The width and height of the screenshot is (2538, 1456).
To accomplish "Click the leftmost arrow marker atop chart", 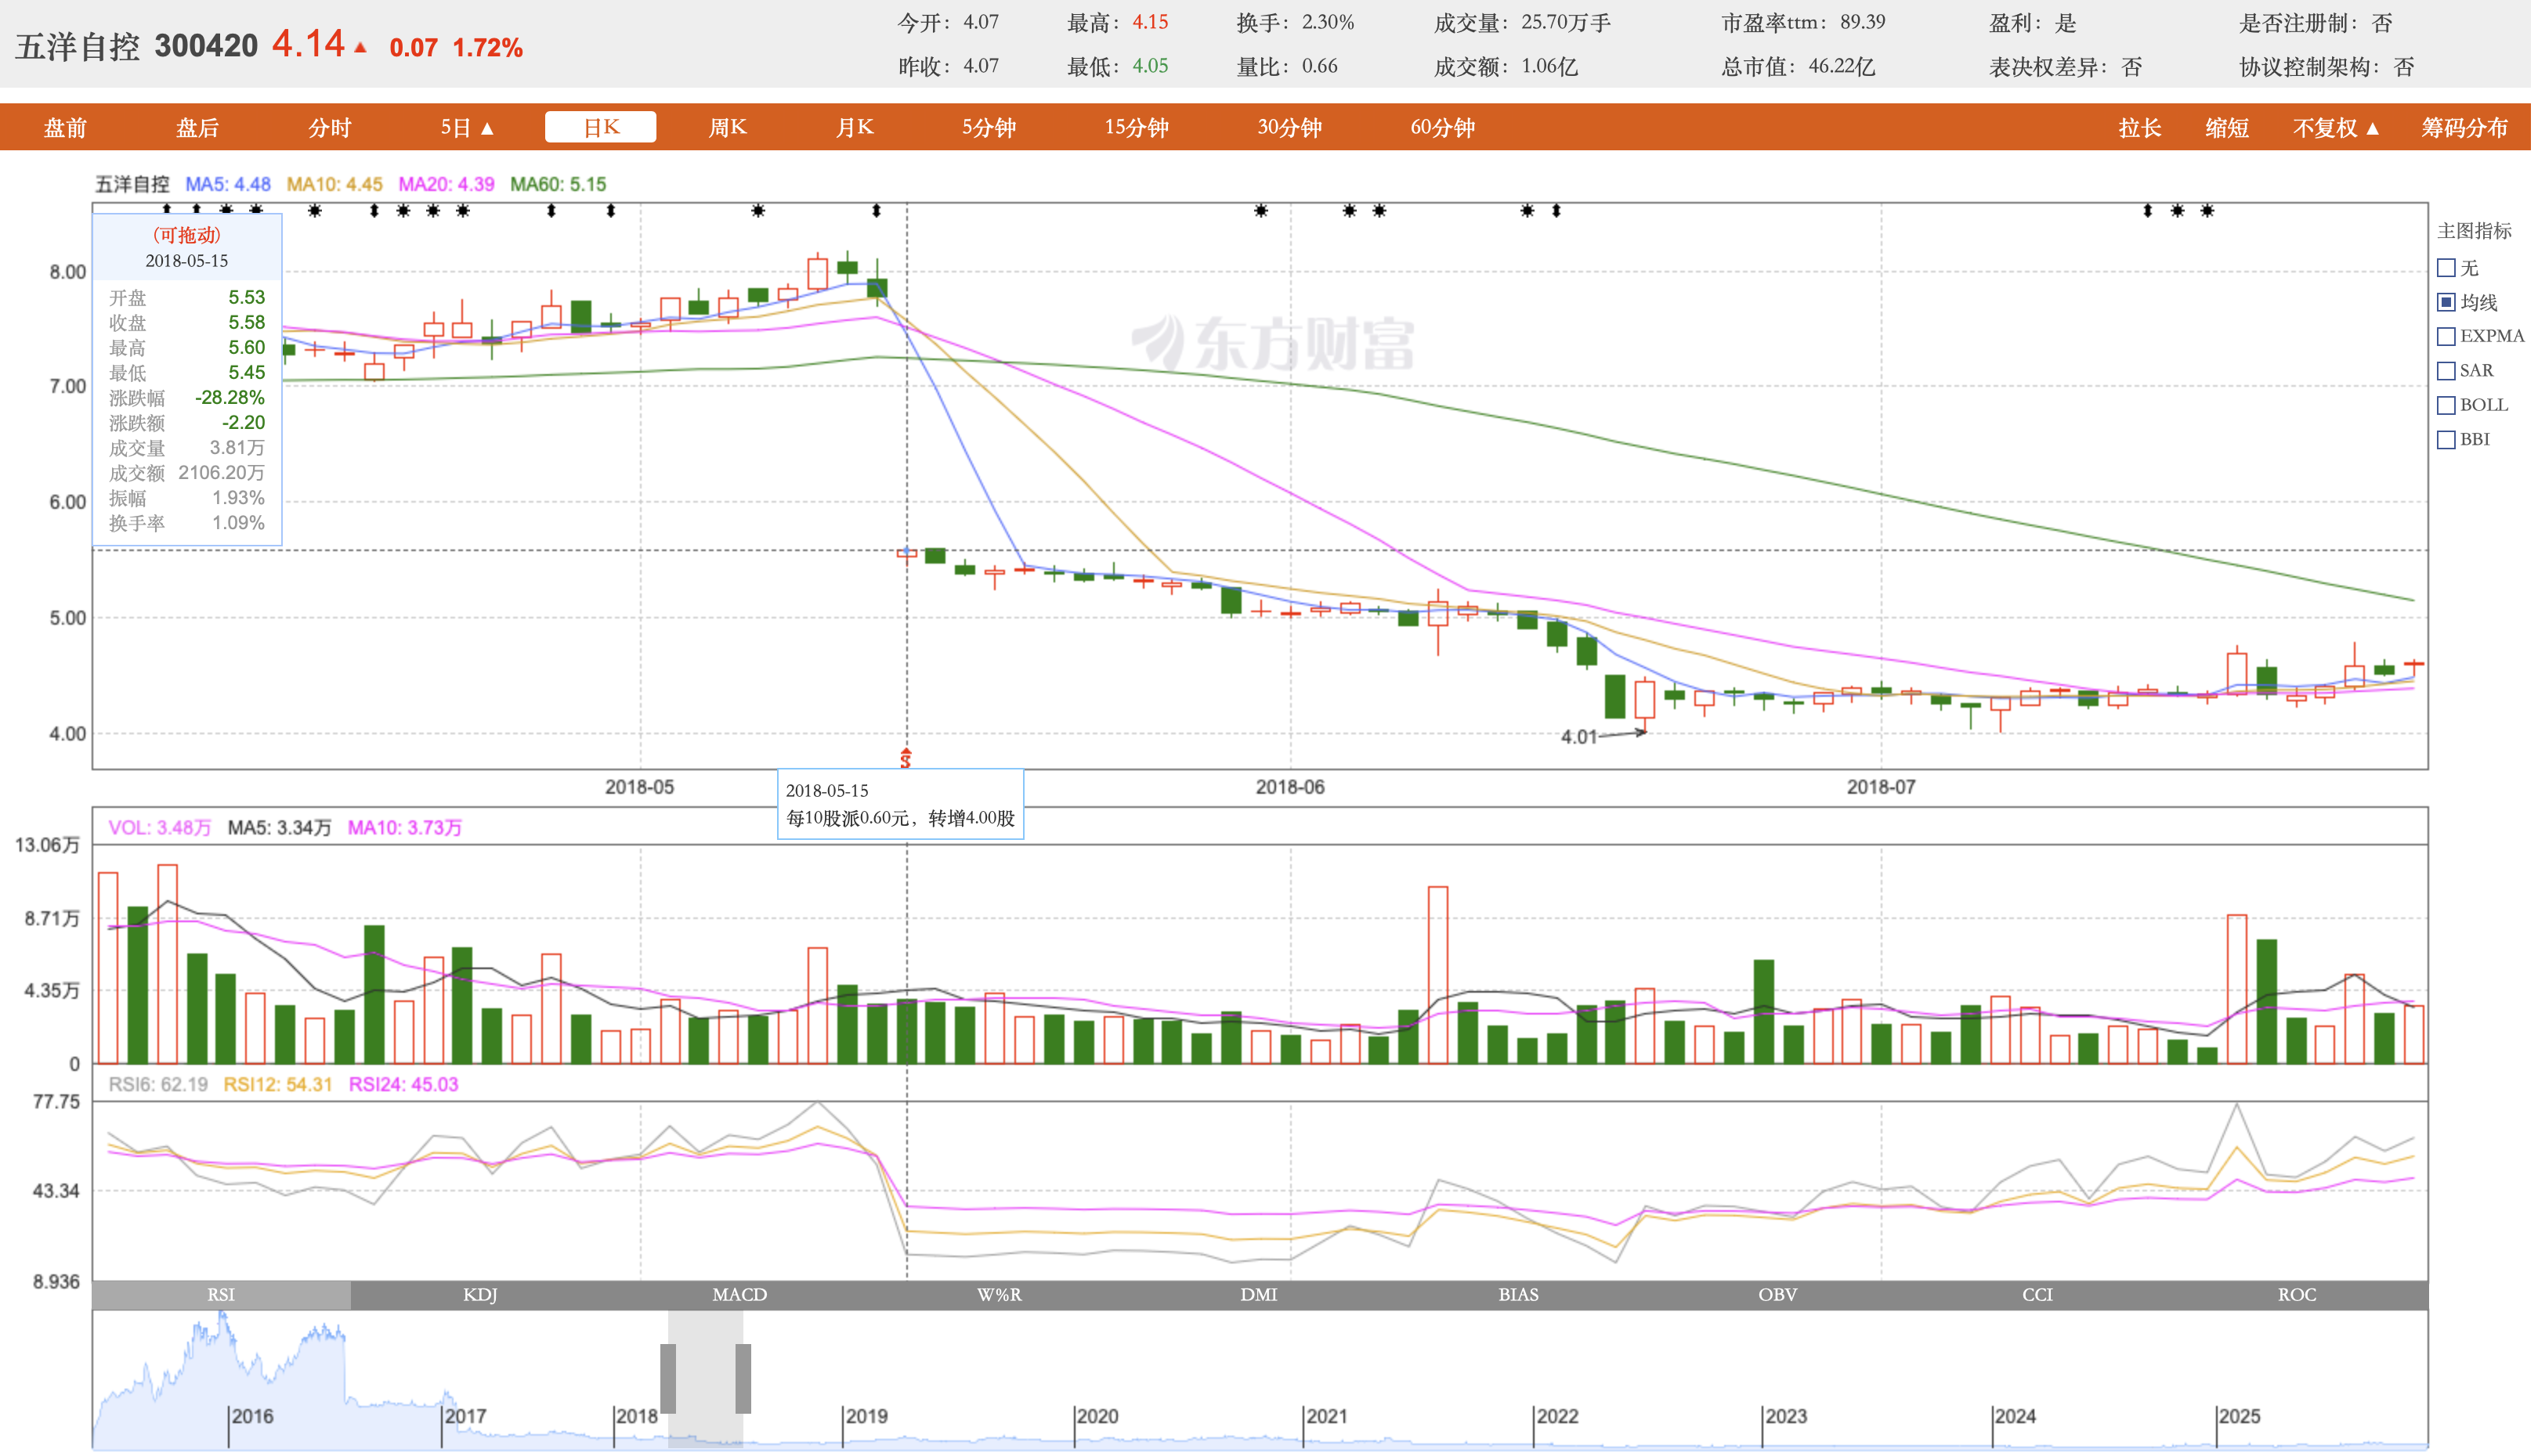I will pos(167,210).
